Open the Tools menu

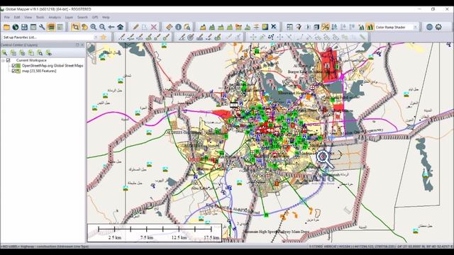[40, 17]
